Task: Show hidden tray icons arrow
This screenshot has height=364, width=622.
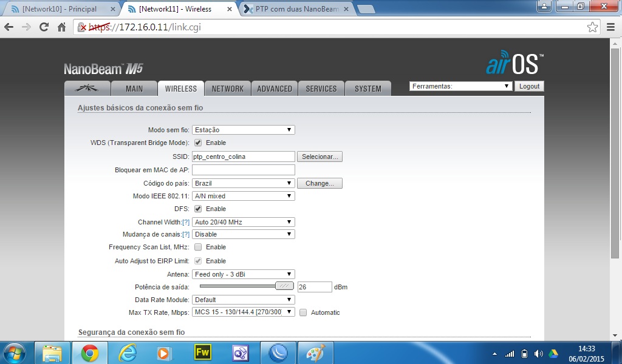Action: 494,354
